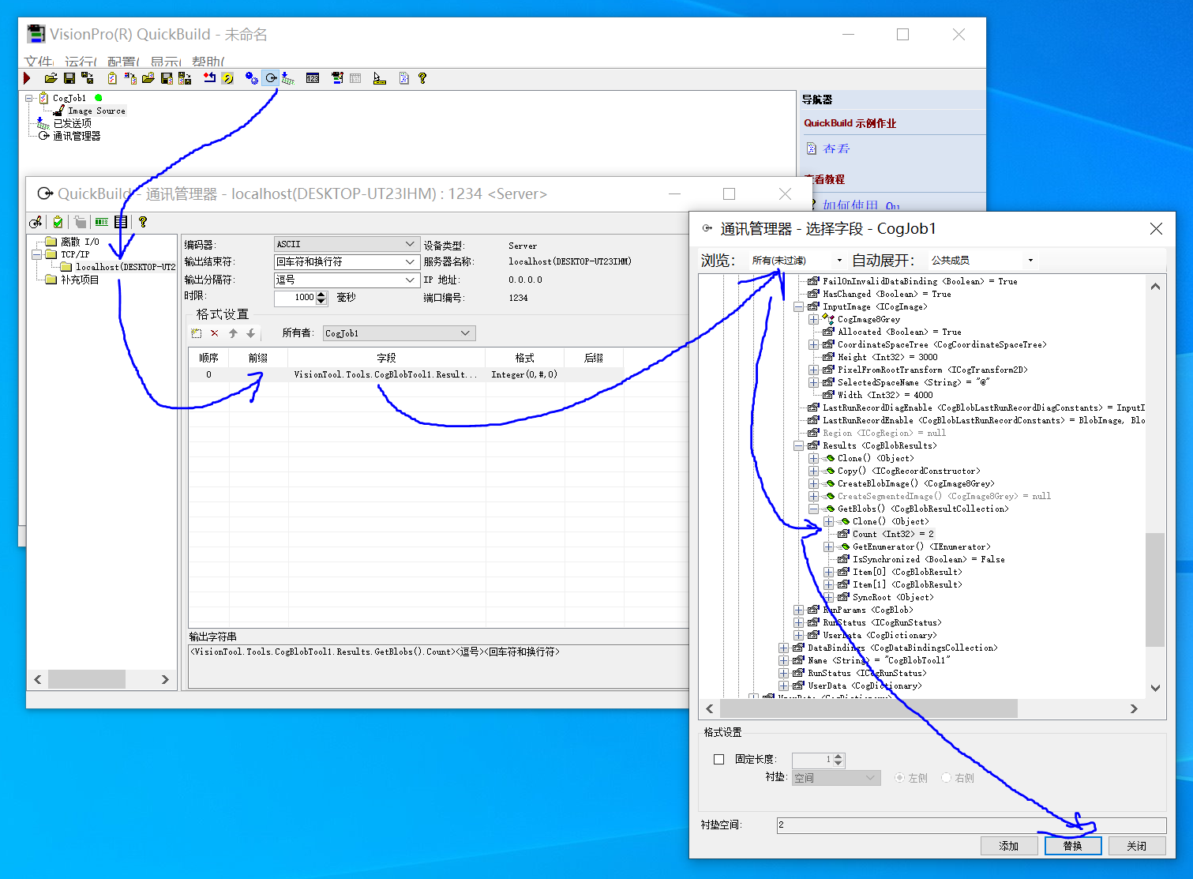The width and height of the screenshot is (1193, 879).
Task: Collapse the InputImage <ICogImage> node
Action: 799,306
